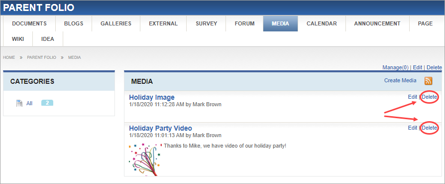Click the document icon beside All category
This screenshot has height=184, width=445.
point(19,103)
